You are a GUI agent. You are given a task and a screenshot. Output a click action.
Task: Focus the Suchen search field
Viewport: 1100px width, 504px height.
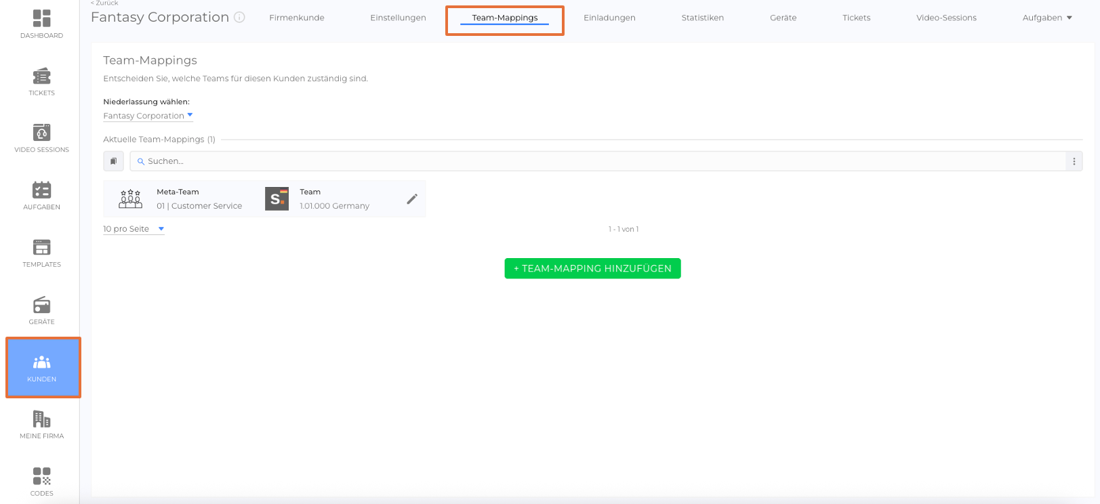tap(596, 161)
